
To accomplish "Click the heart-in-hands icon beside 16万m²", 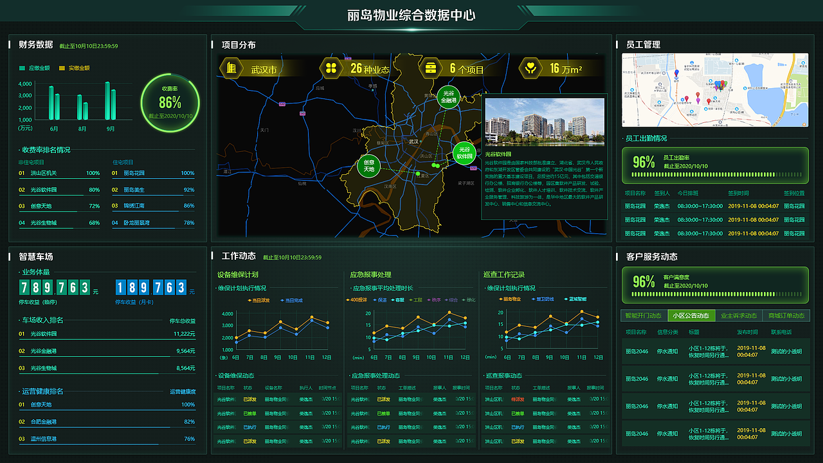I will pos(530,68).
